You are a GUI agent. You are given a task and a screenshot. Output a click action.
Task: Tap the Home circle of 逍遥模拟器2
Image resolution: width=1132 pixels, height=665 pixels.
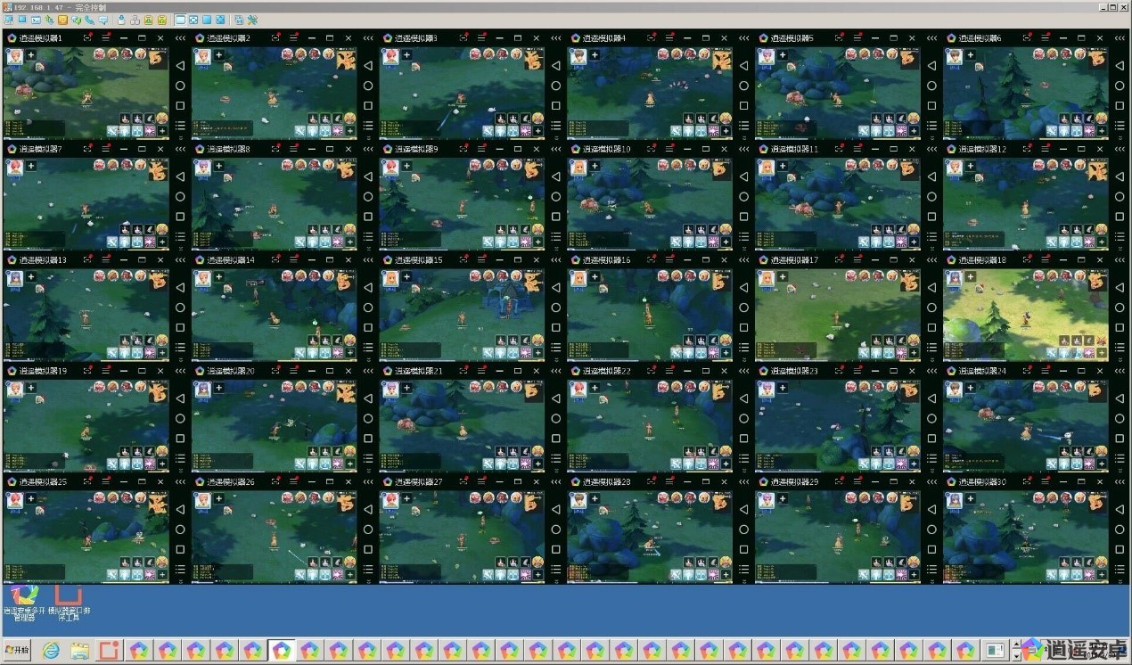click(x=368, y=86)
